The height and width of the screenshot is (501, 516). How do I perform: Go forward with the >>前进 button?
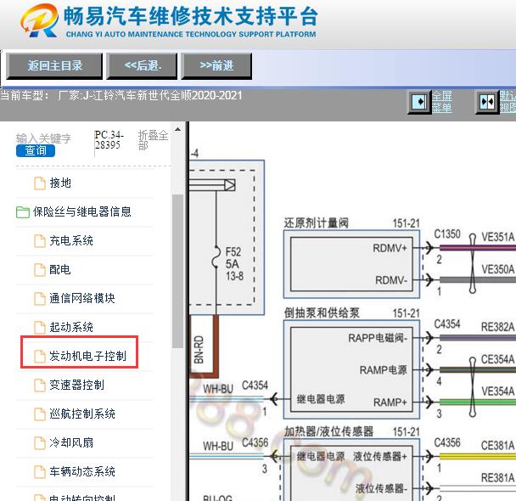216,66
